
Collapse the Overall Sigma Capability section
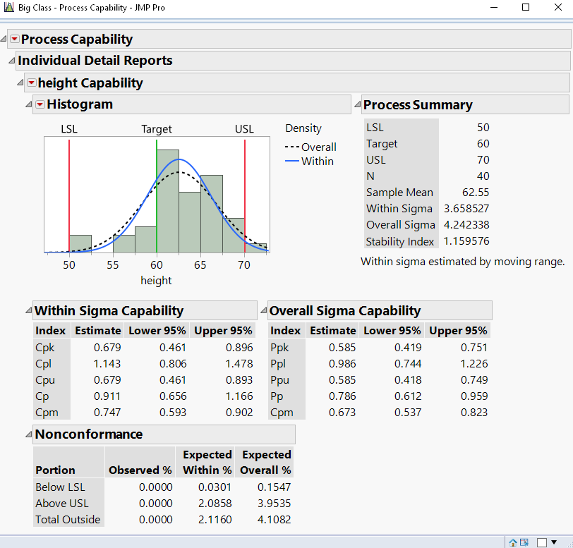tap(263, 310)
